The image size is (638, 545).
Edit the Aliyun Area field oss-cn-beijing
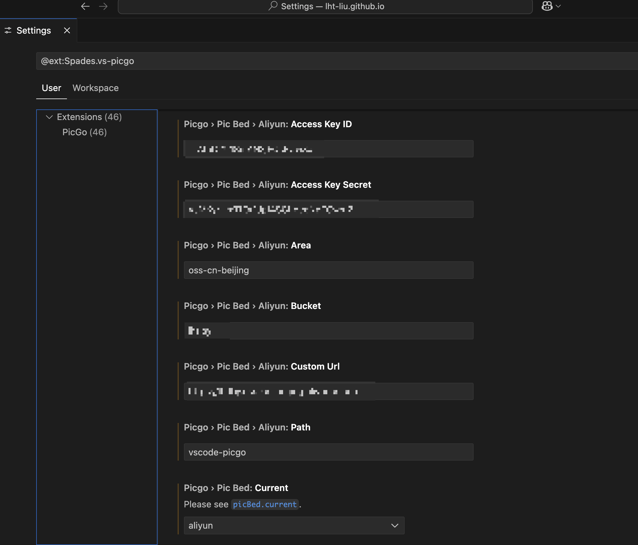[328, 270]
